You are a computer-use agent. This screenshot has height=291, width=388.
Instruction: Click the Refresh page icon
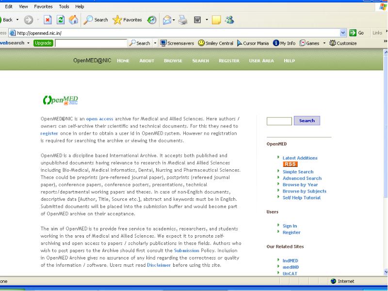pyautogui.click(x=60, y=20)
